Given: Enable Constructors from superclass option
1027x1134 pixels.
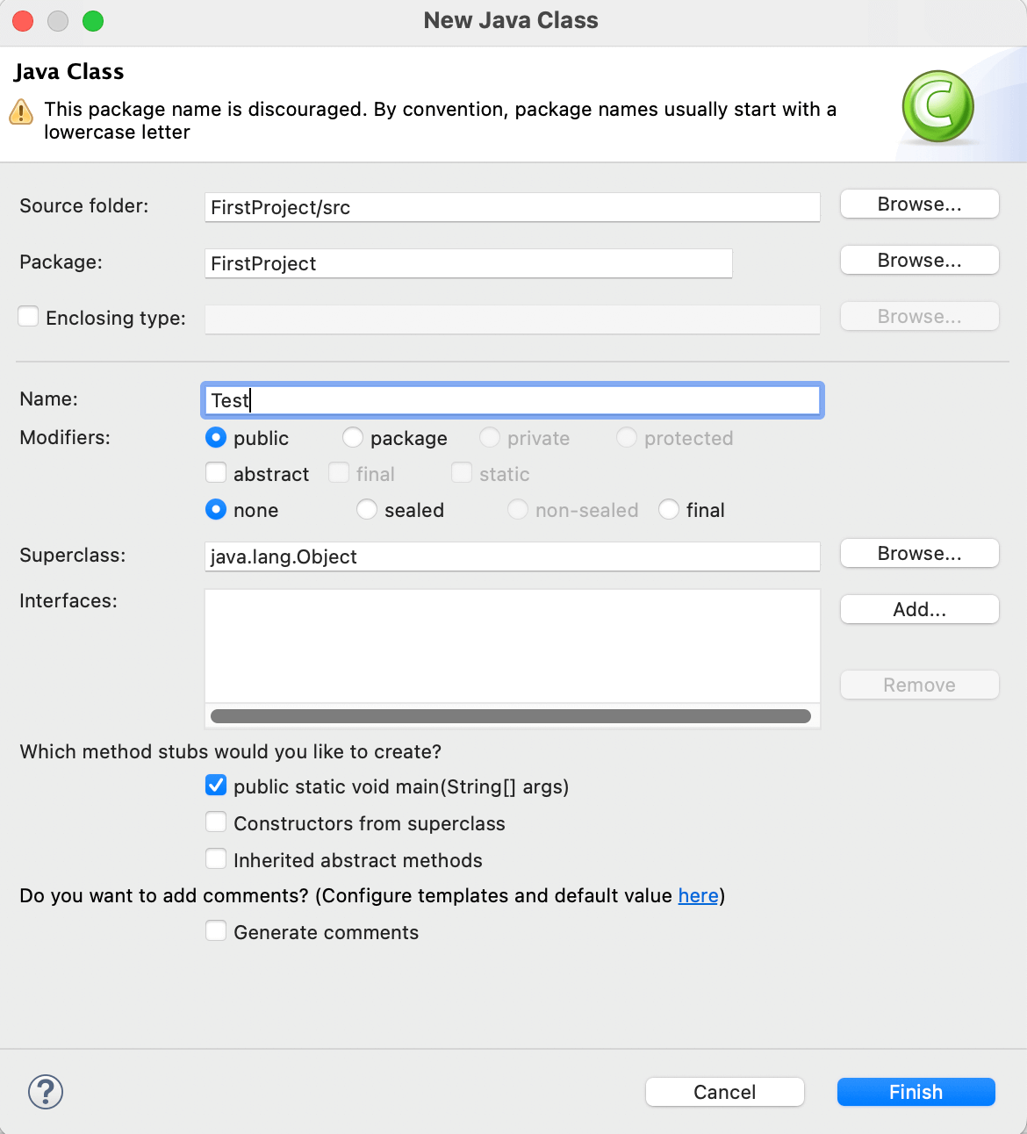Looking at the screenshot, I should (216, 822).
